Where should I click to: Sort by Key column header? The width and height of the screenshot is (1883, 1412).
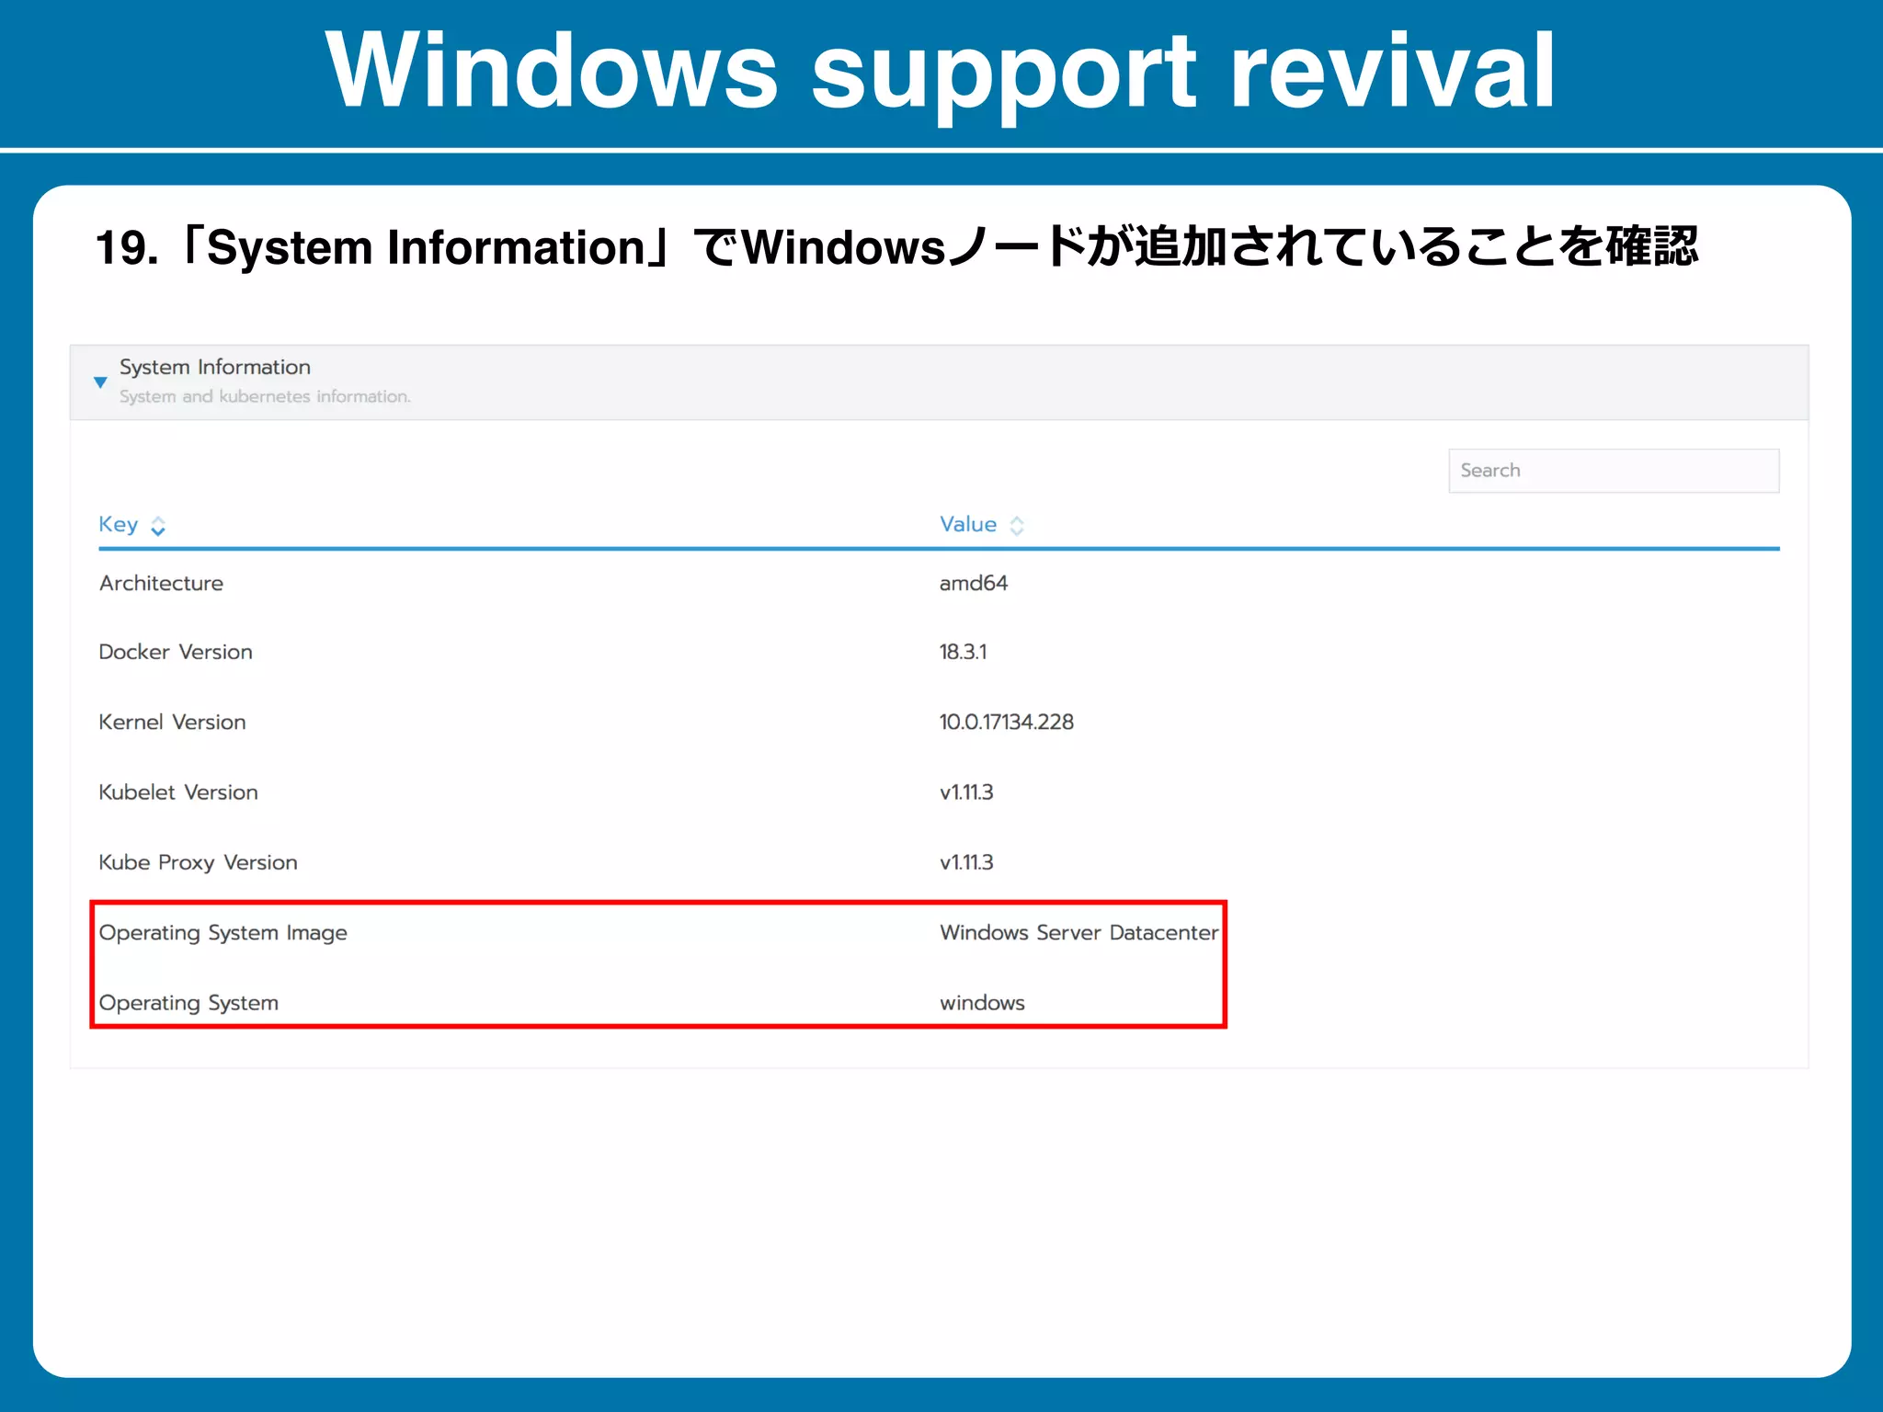(x=119, y=524)
